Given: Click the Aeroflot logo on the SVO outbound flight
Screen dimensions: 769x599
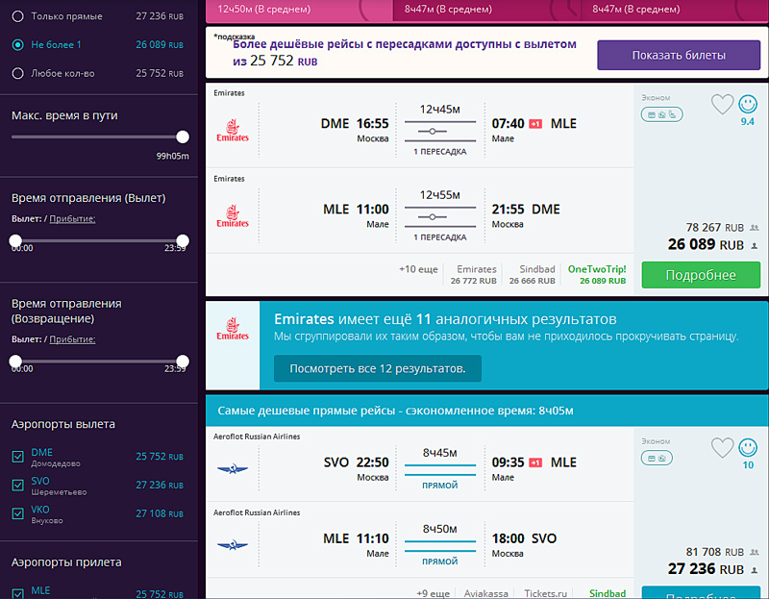Looking at the screenshot, I should [x=233, y=469].
